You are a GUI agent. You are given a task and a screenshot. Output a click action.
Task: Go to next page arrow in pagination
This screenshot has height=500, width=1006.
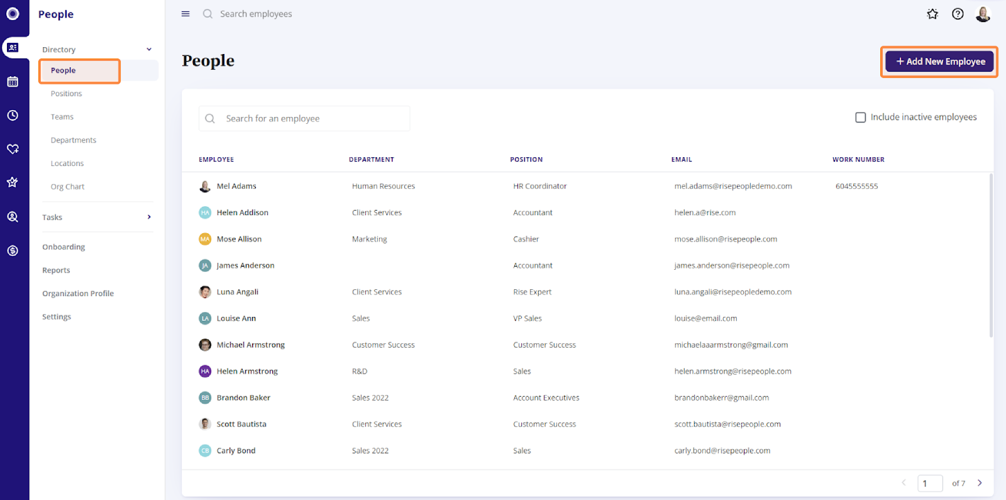click(x=980, y=483)
